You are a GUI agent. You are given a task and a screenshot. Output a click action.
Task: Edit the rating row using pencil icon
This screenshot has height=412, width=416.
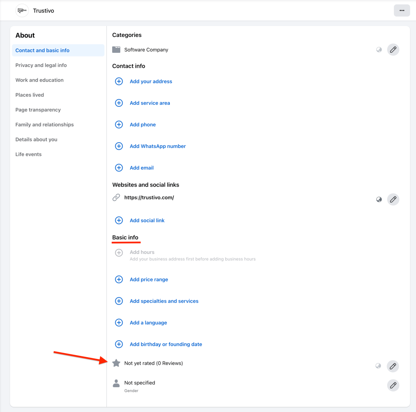click(393, 366)
